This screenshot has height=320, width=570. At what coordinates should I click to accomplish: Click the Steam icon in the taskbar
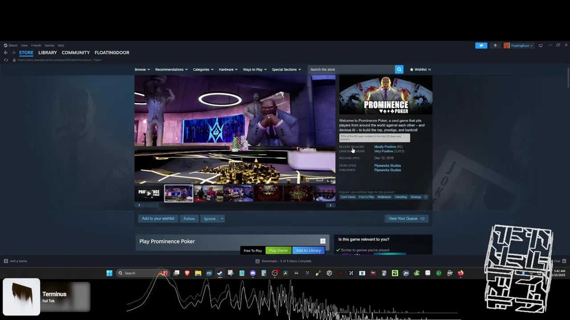click(x=220, y=273)
